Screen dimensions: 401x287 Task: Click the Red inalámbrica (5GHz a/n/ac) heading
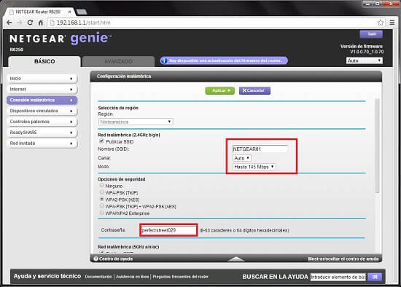[x=128, y=247]
